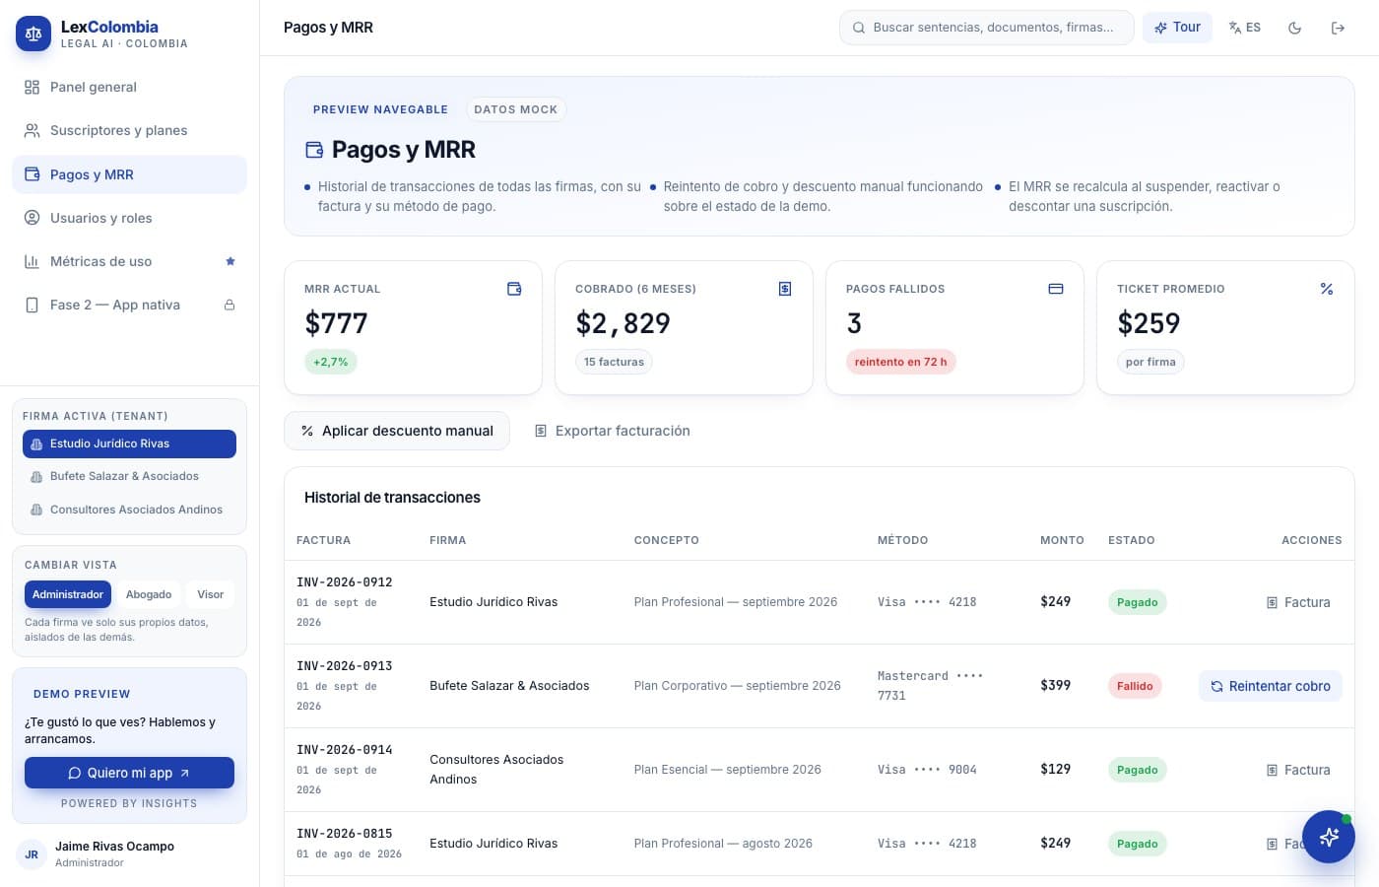Select the Administrador view

click(68, 594)
